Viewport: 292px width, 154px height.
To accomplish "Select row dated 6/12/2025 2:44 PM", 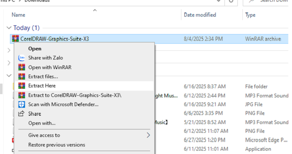I will pyautogui.click(x=204, y=96).
